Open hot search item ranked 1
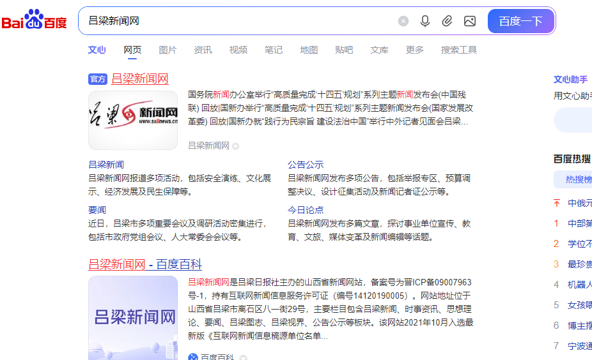592x360 pixels. (x=580, y=223)
